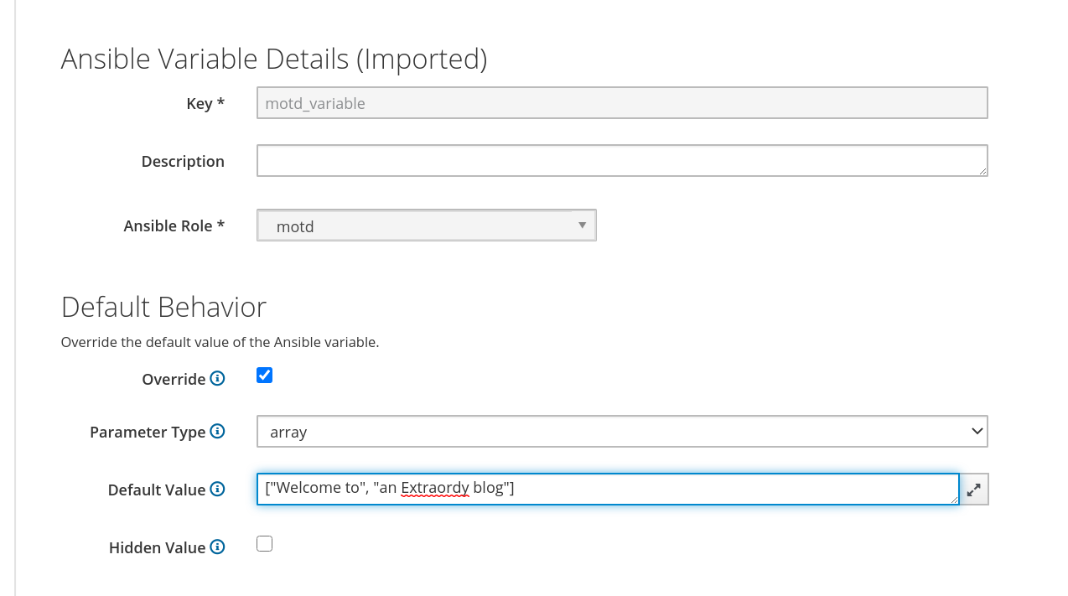Click into the Default Value text box
The height and width of the screenshot is (596, 1068).
click(x=608, y=490)
